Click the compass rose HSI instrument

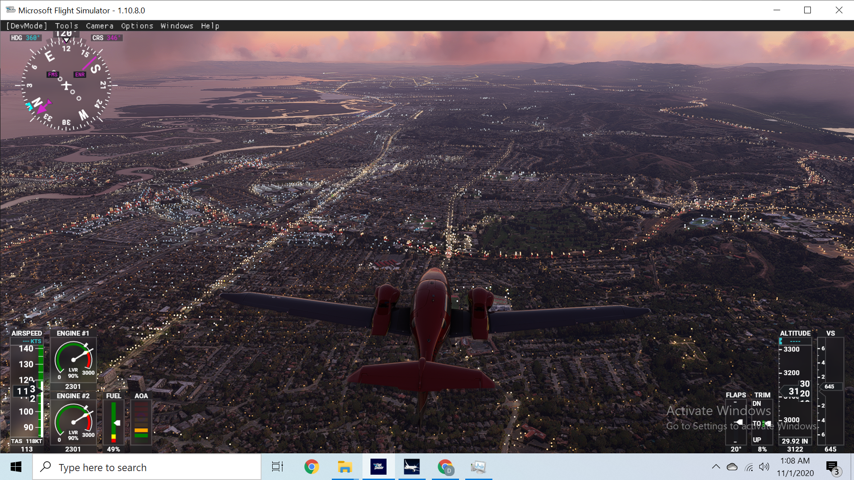[x=66, y=84]
